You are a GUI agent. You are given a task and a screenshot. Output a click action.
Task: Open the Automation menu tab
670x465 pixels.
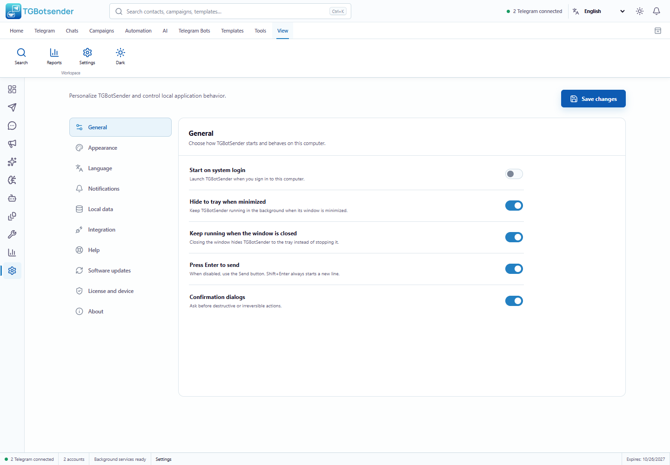click(x=138, y=31)
